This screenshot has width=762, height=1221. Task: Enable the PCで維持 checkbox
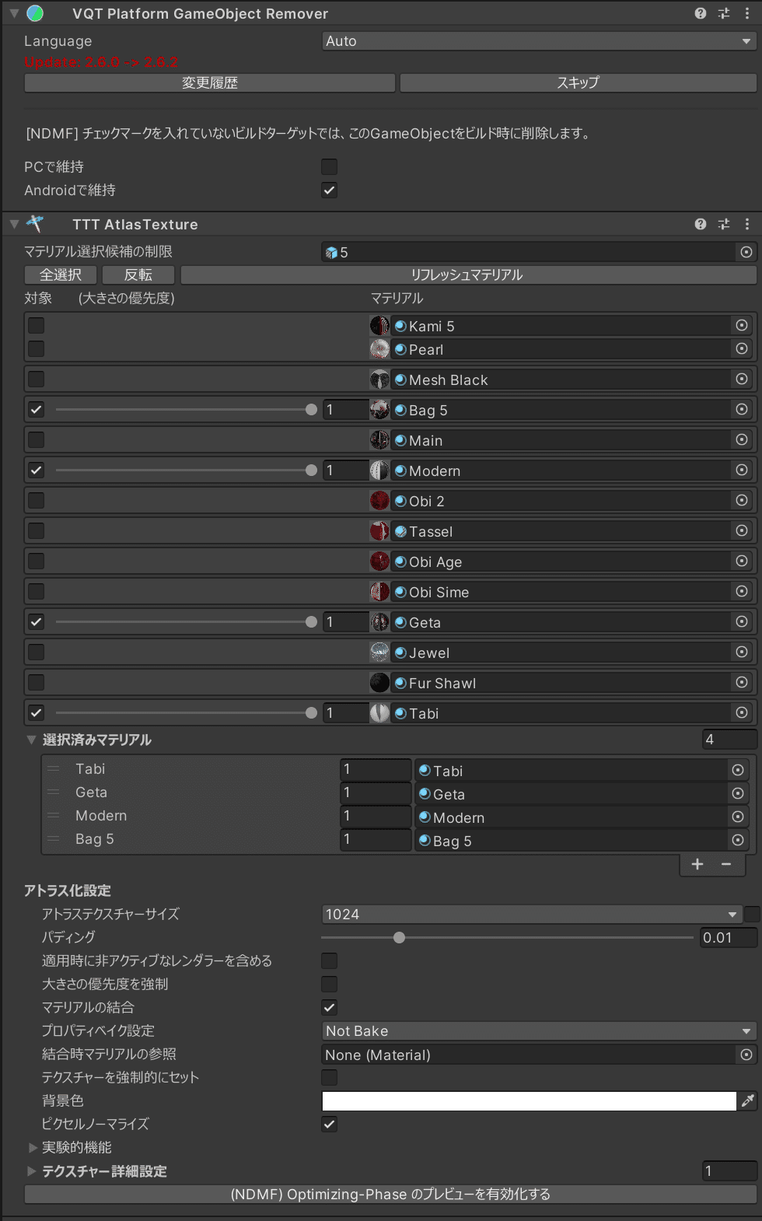[330, 166]
